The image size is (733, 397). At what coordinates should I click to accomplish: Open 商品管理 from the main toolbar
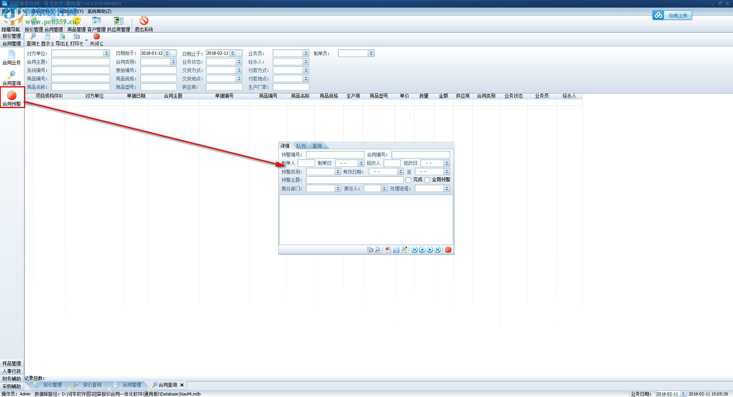coord(76,24)
